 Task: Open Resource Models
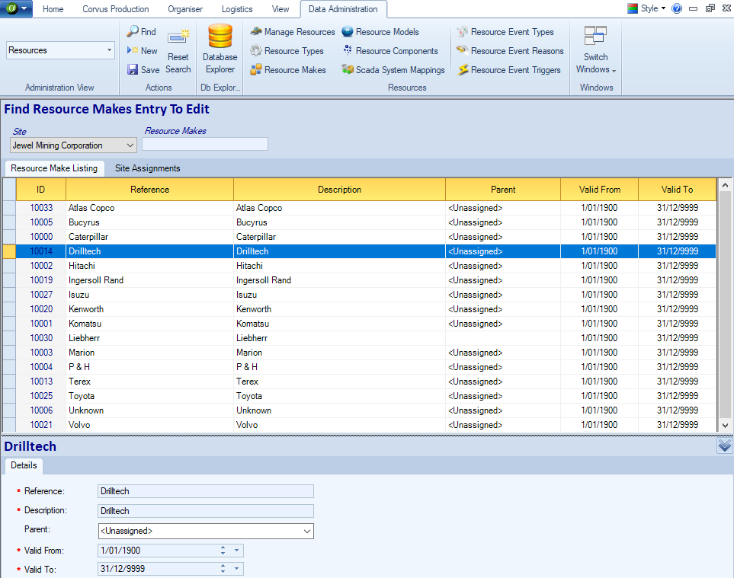point(380,32)
